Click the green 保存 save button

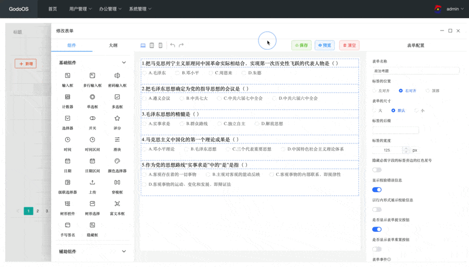click(301, 45)
